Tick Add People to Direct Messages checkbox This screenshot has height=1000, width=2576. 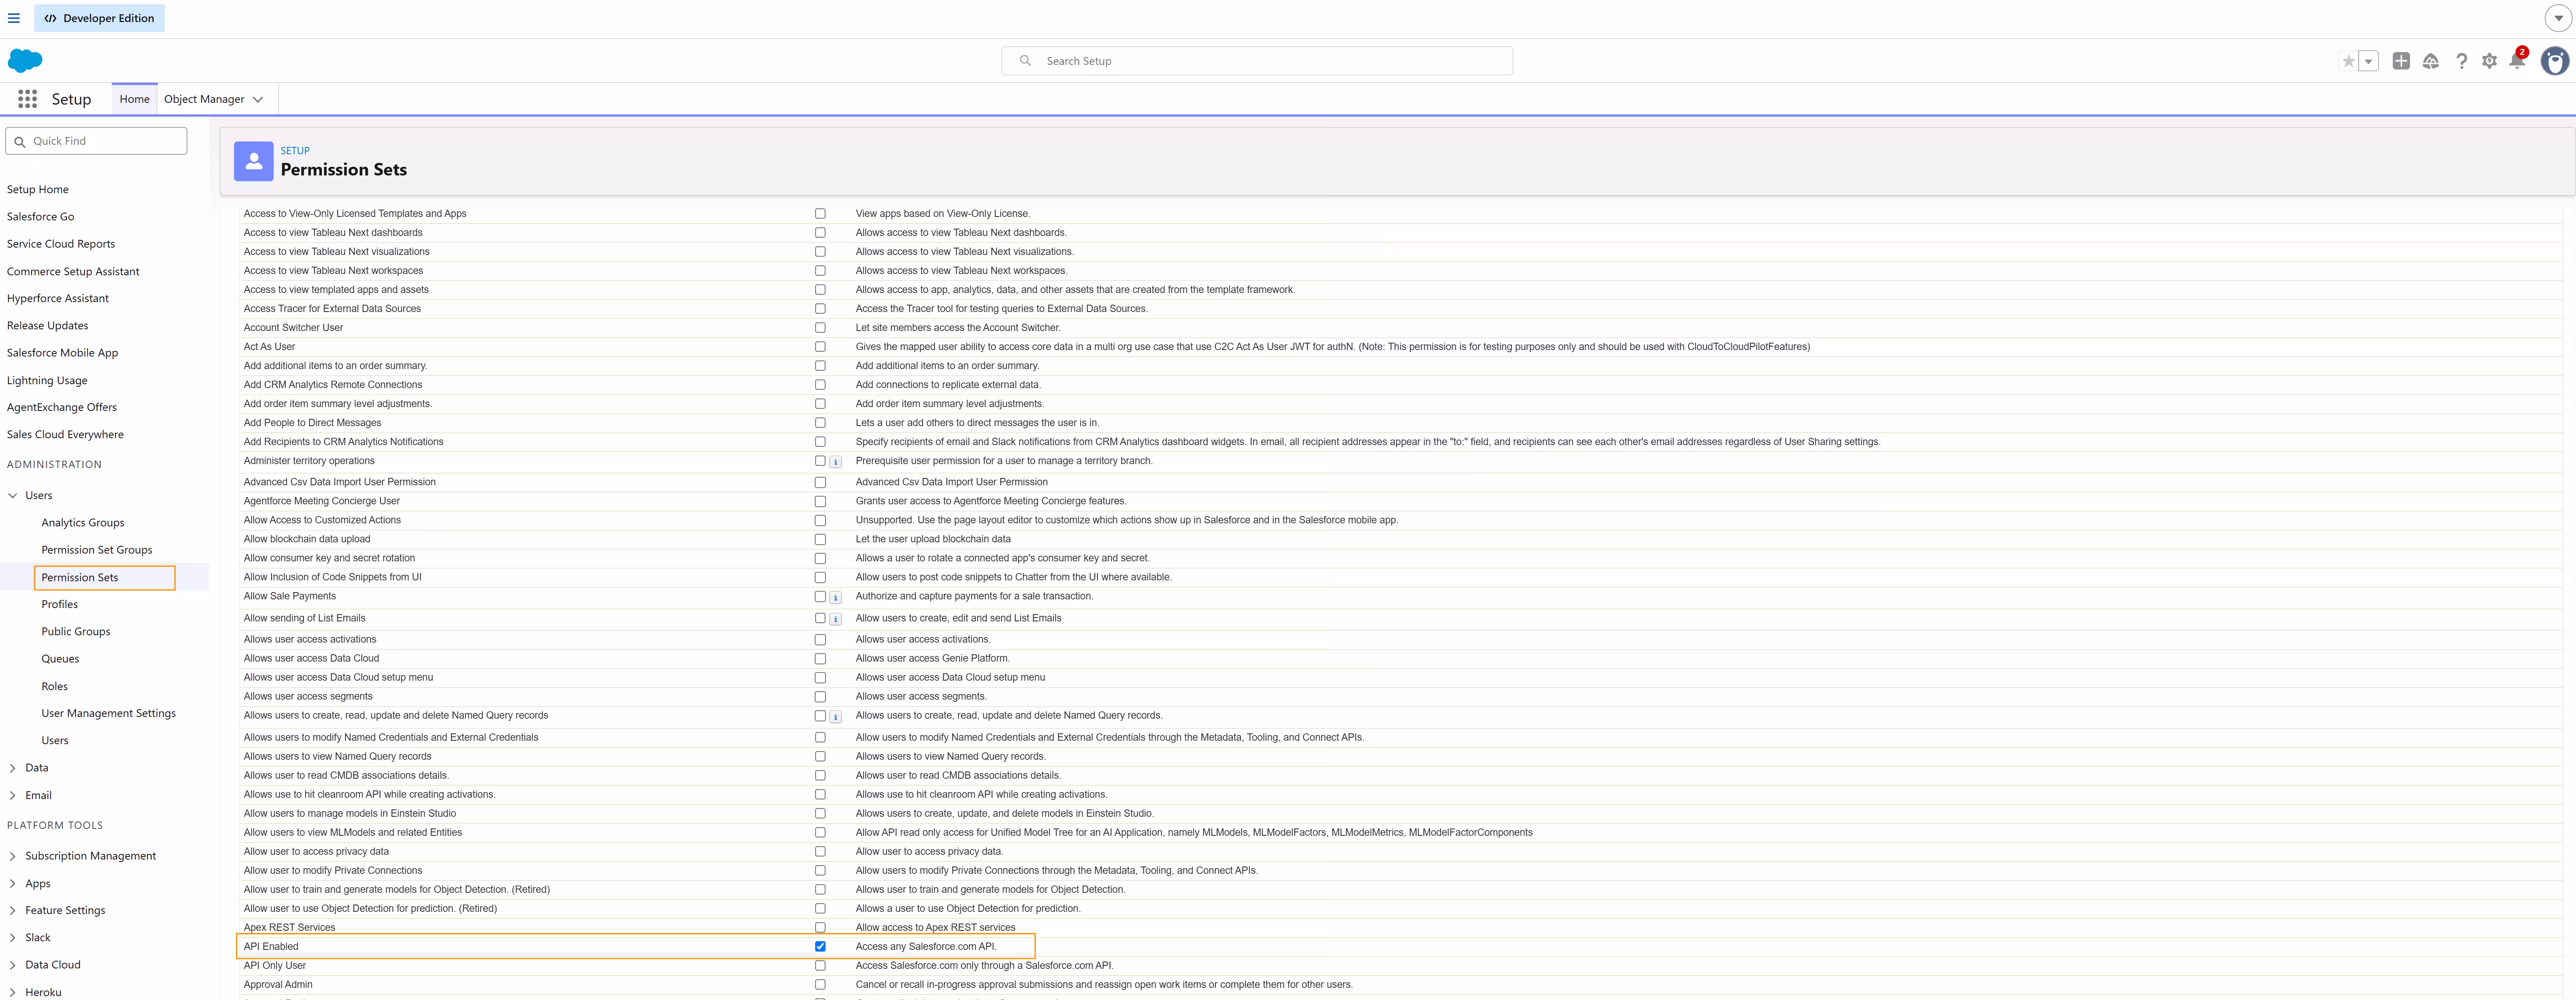pos(820,422)
